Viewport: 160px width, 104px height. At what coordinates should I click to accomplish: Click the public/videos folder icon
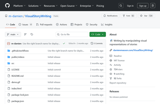[x=9, y=57]
